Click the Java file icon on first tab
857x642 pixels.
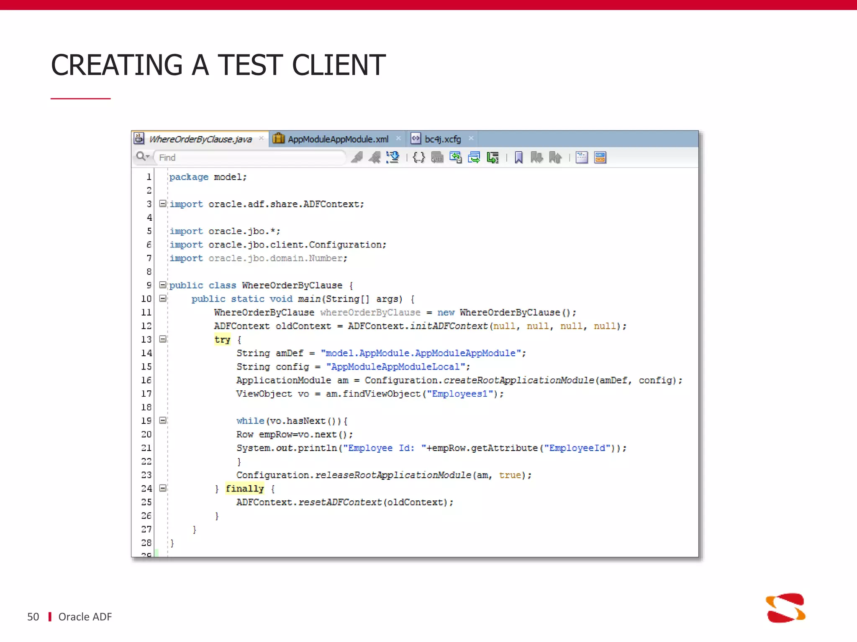pos(139,138)
